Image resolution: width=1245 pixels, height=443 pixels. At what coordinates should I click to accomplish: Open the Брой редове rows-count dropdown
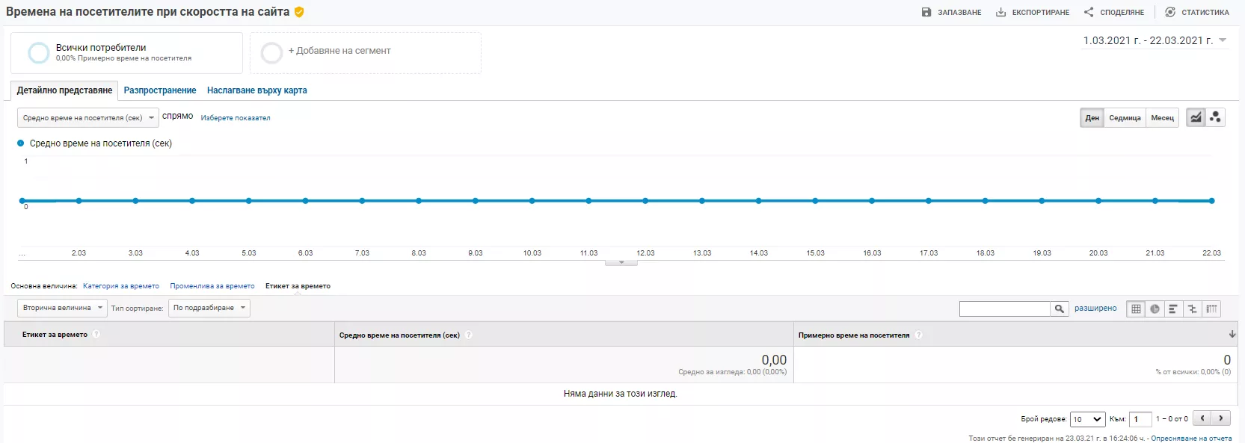point(1087,419)
